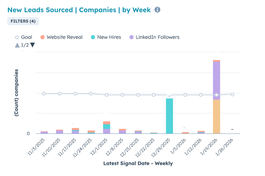Show previous legend page with up triangle
This screenshot has height=176, width=265.
[17, 45]
